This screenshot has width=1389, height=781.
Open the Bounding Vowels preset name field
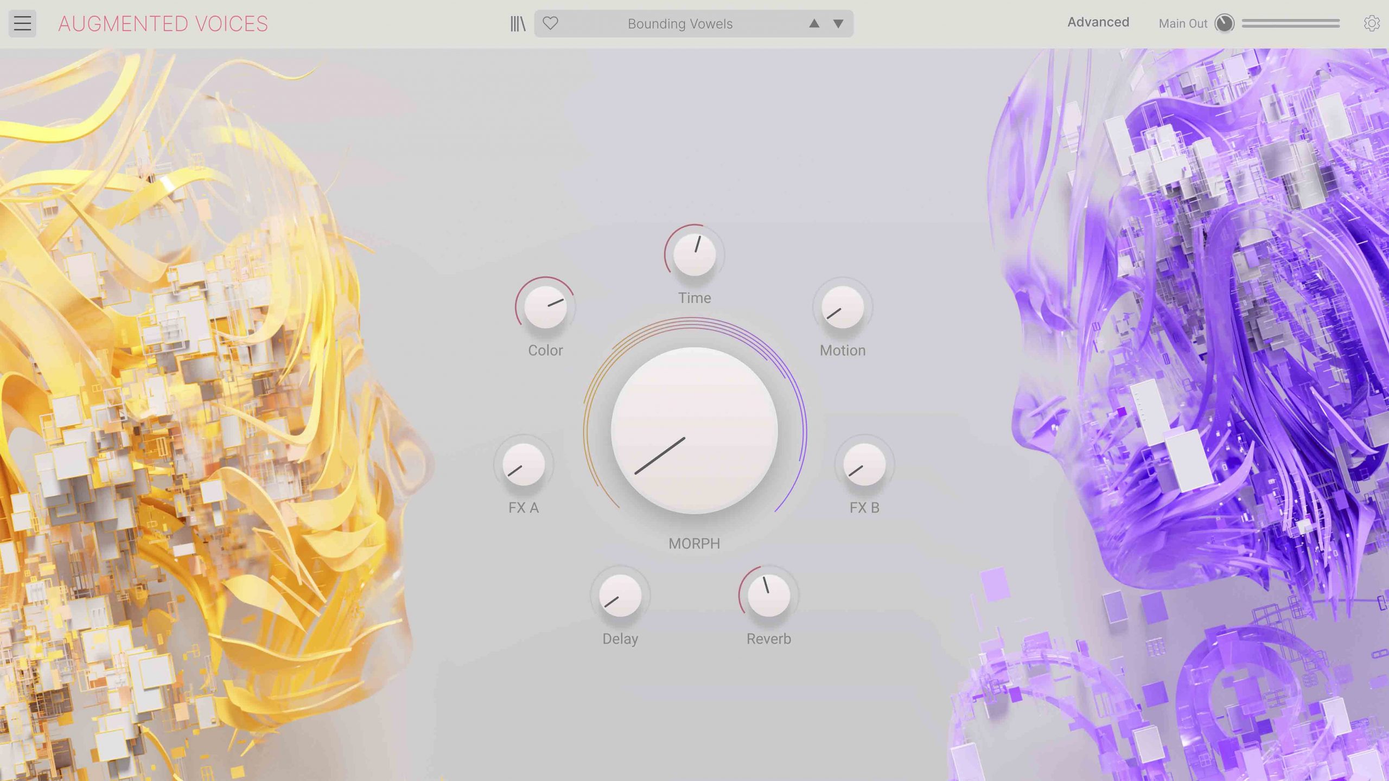point(680,24)
